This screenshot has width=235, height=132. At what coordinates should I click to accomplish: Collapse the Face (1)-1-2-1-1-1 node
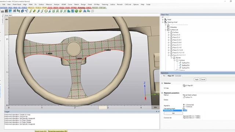(169, 55)
